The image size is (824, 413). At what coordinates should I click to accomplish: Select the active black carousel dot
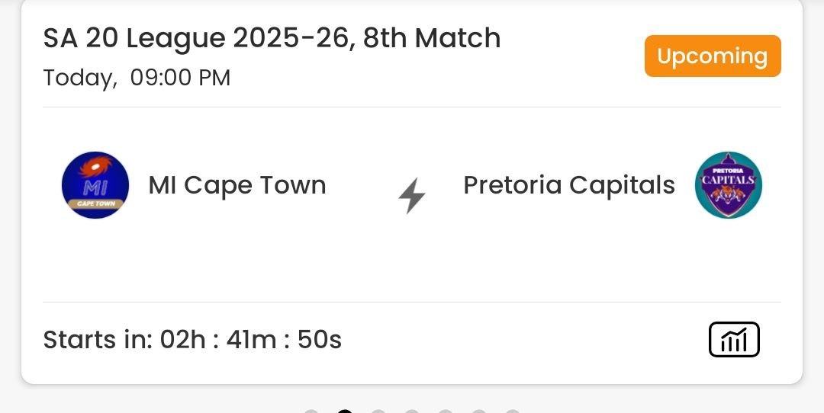click(x=345, y=411)
